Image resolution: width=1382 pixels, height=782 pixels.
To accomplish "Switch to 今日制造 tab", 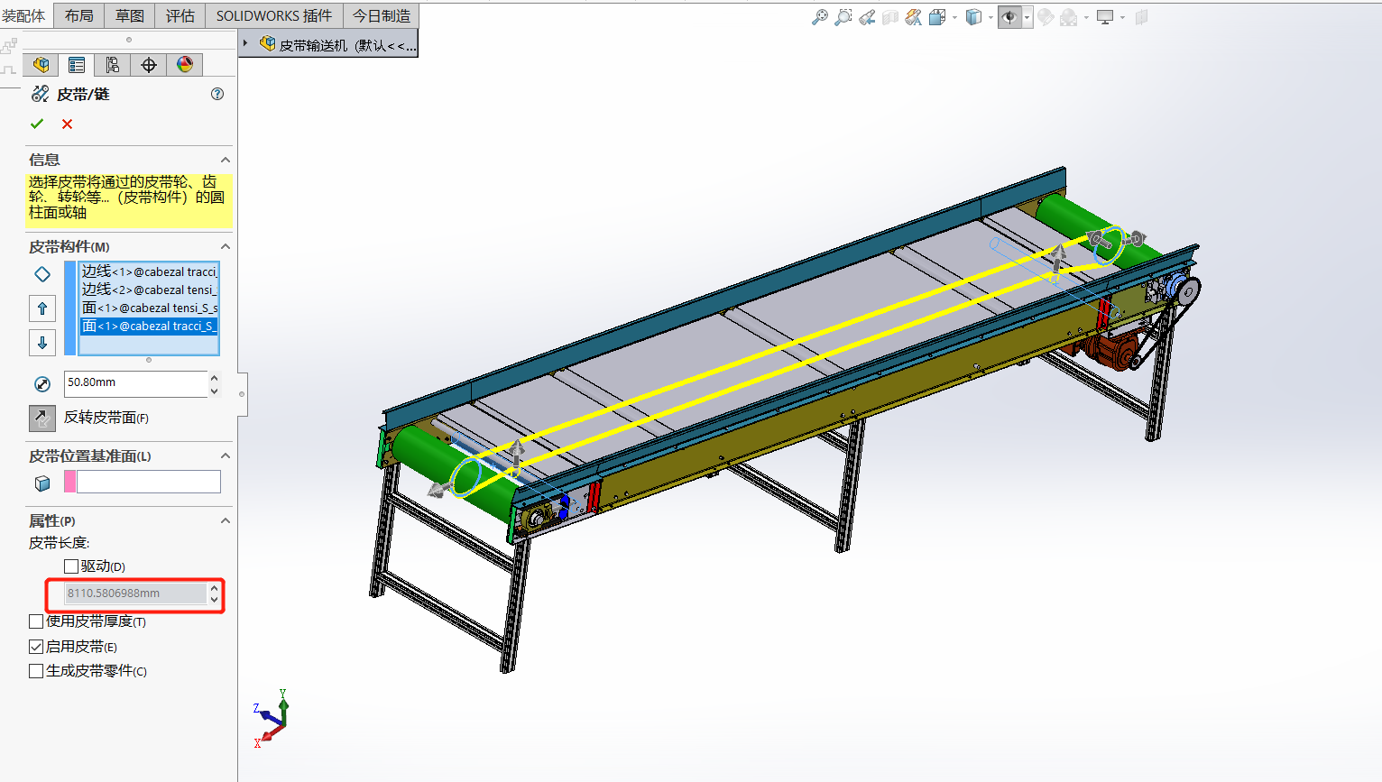I will 382,15.
